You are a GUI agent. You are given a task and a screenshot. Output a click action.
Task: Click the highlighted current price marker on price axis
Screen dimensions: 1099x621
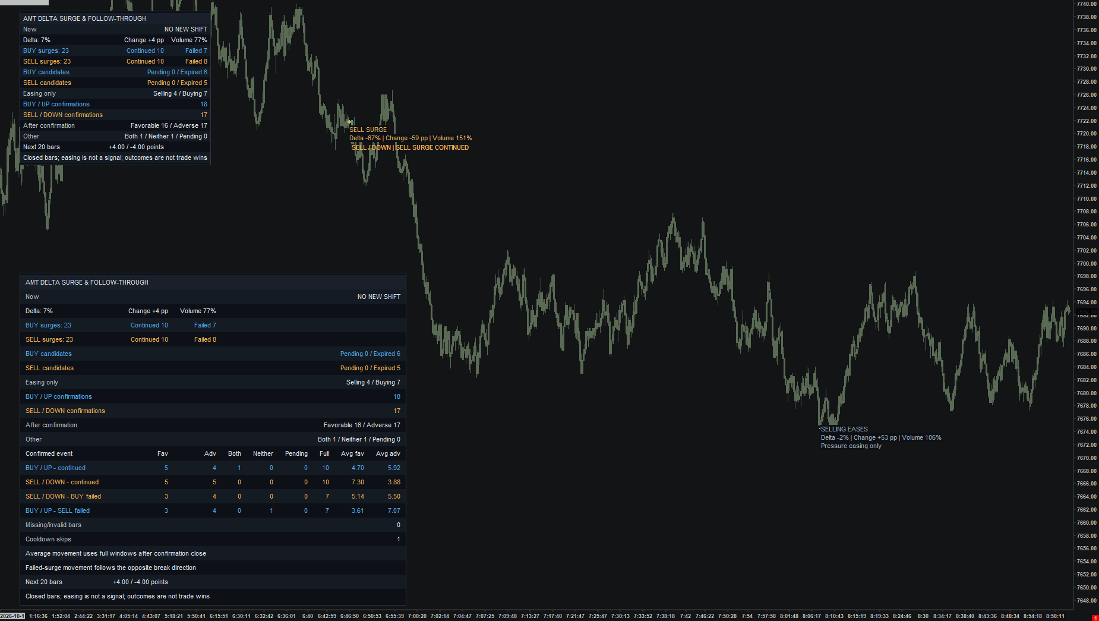click(x=1087, y=312)
